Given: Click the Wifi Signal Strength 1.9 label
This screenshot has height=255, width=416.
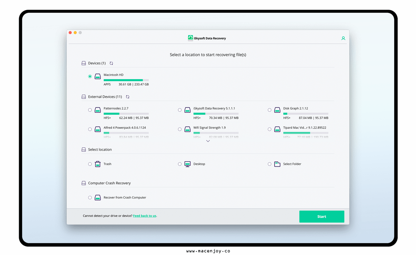Looking at the screenshot, I should [x=209, y=128].
